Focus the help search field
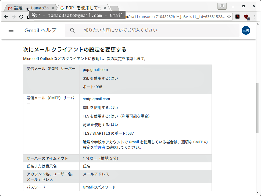Image resolution: width=261 pixels, height=196 pixels. [152, 30]
